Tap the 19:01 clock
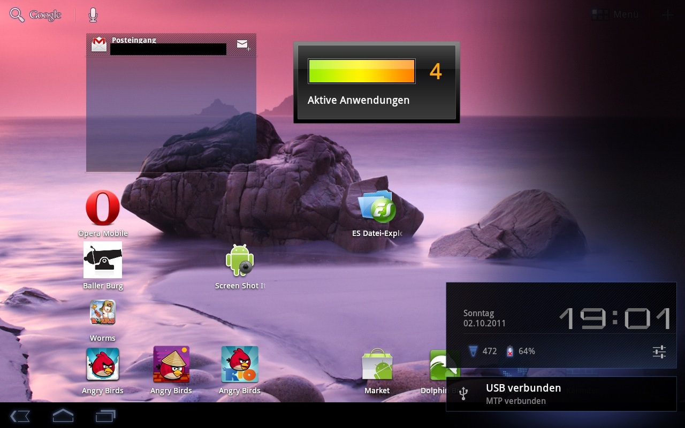This screenshot has width=685, height=428. [x=615, y=318]
